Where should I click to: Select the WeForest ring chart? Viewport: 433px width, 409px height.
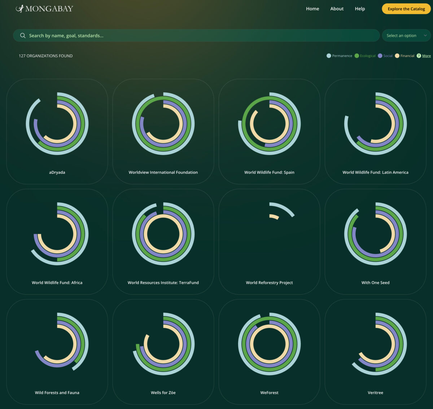[x=269, y=344]
